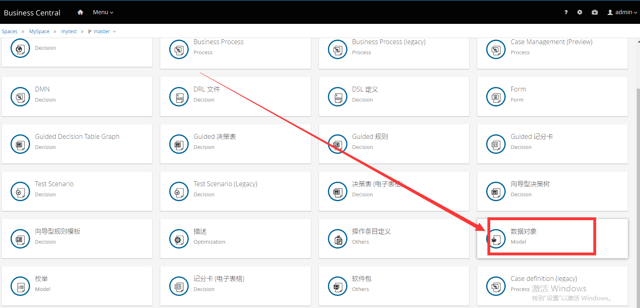Click the Business Process (legacy) icon

click(338, 49)
